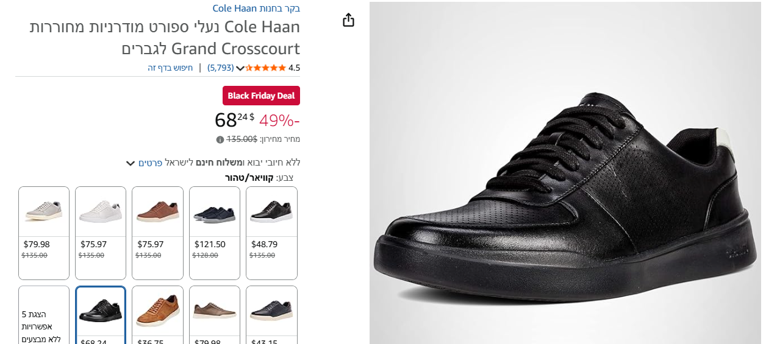Open the Cole Haan store link
Viewport: 766px width, 344px height.
(x=256, y=9)
